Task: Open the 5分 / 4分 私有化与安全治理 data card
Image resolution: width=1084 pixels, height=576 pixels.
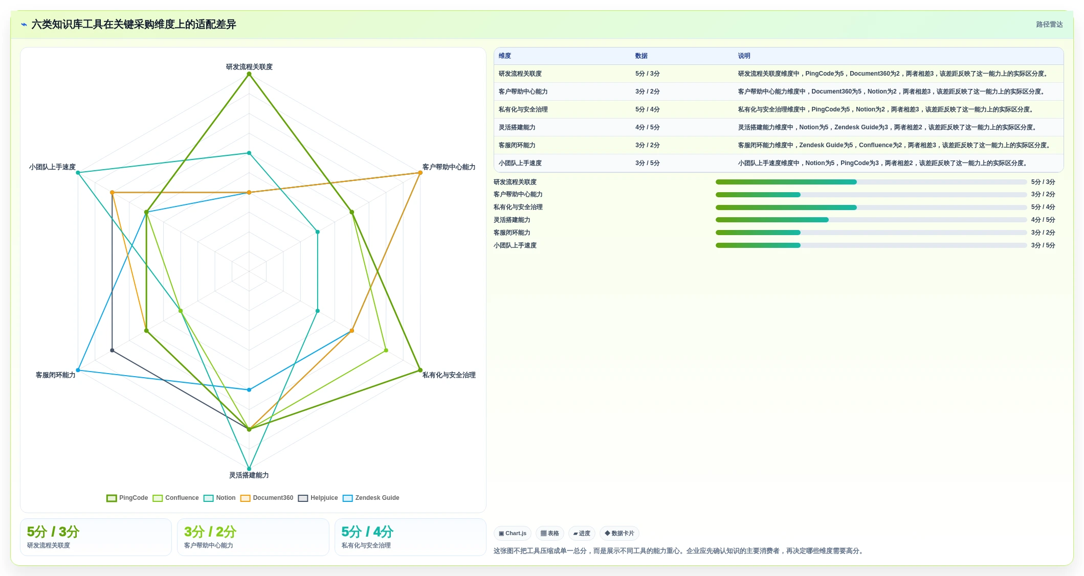Action: [410, 537]
